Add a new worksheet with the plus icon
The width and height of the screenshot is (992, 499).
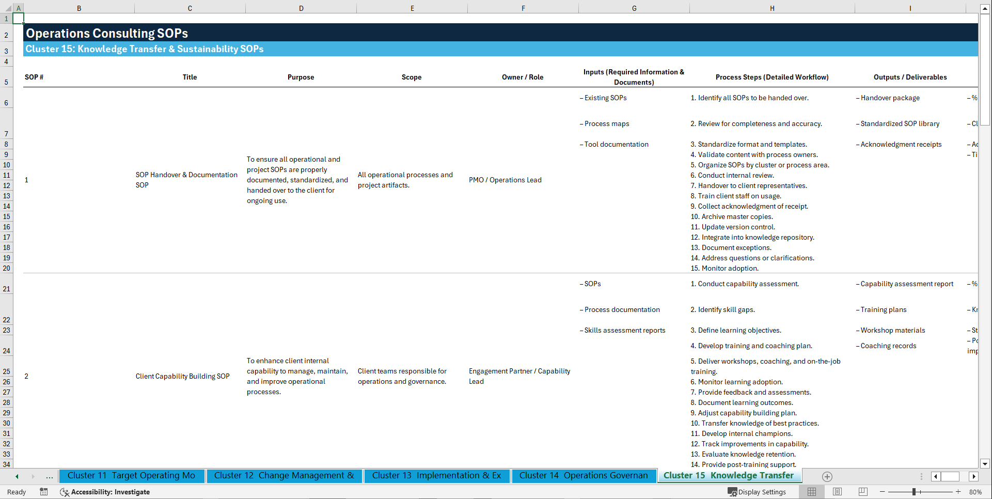(827, 476)
